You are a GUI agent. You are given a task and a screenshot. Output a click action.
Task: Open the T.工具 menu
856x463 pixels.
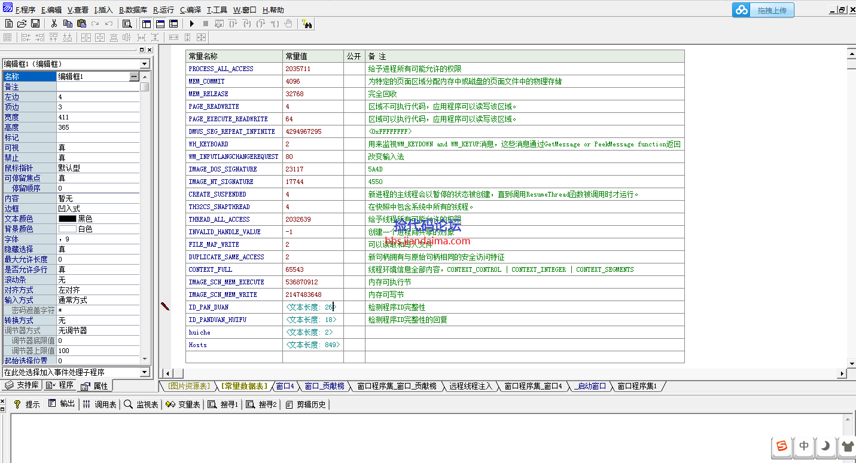click(x=217, y=10)
